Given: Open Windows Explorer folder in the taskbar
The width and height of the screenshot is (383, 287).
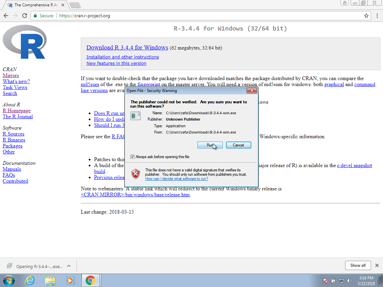Looking at the screenshot, I should click(x=50, y=280).
